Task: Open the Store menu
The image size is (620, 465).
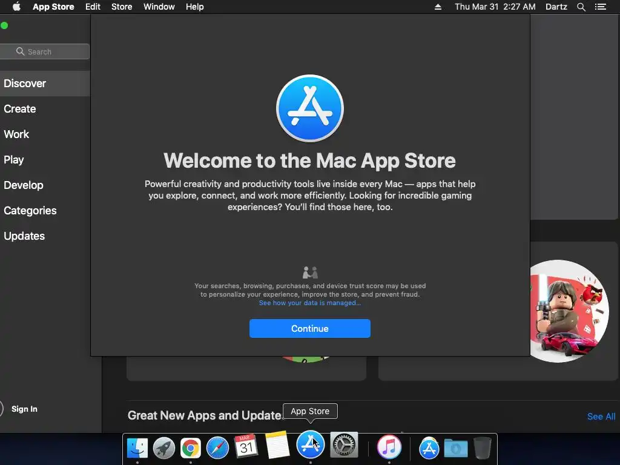Action: click(x=122, y=7)
